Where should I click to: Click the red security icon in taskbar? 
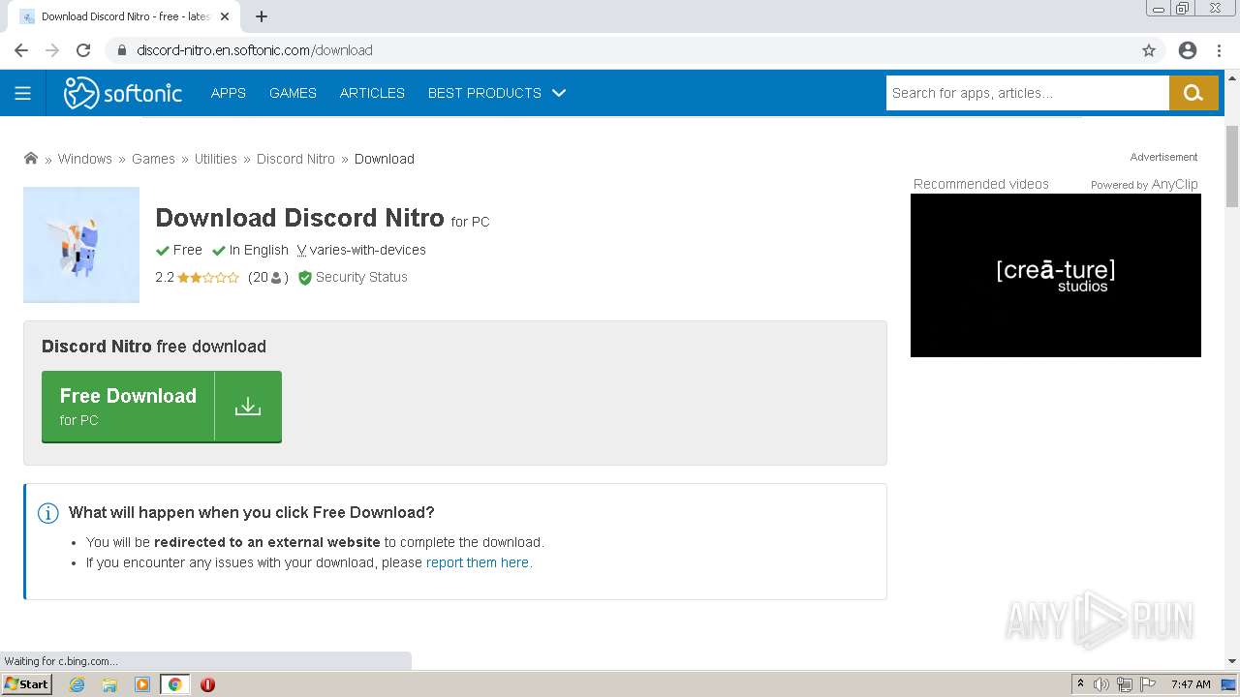(207, 684)
